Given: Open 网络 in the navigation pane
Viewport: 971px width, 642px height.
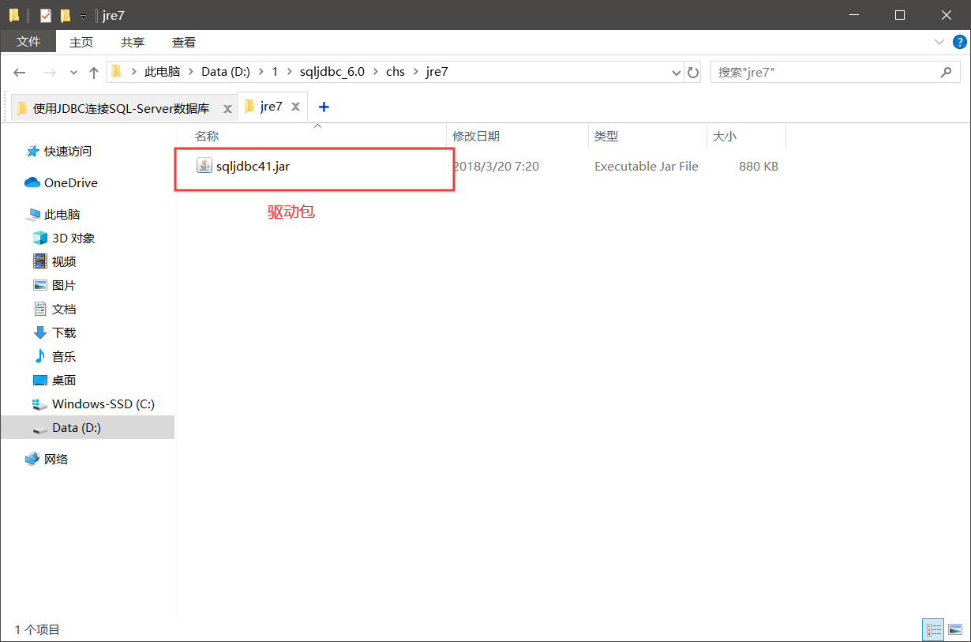Looking at the screenshot, I should click(56, 459).
